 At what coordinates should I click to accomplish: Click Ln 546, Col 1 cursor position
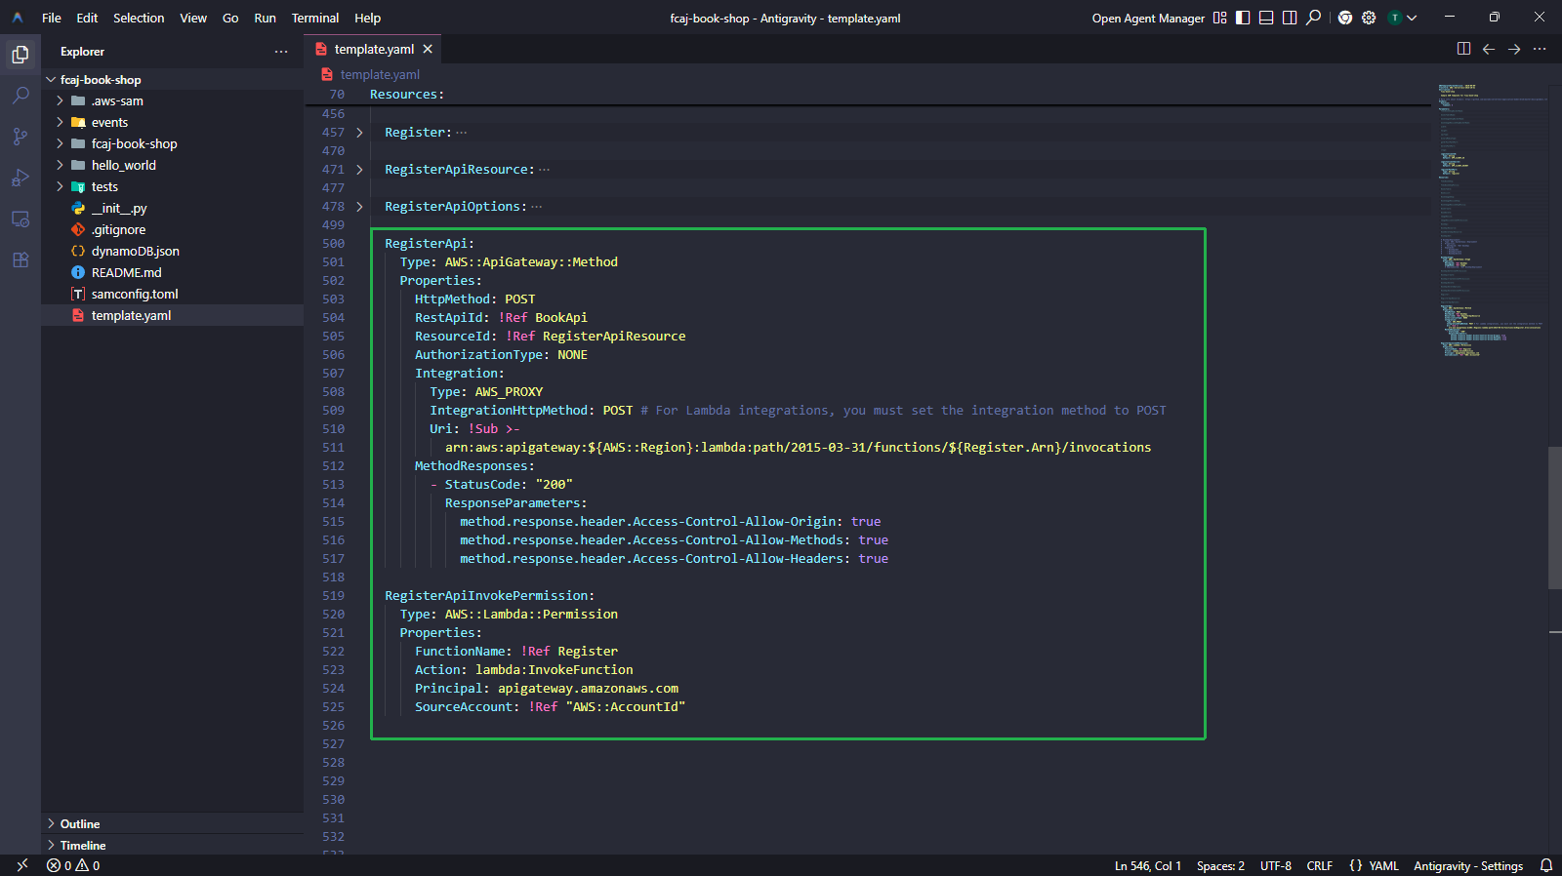click(x=1148, y=865)
